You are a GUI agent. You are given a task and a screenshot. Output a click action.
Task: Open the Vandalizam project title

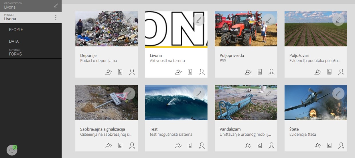pyautogui.click(x=230, y=129)
